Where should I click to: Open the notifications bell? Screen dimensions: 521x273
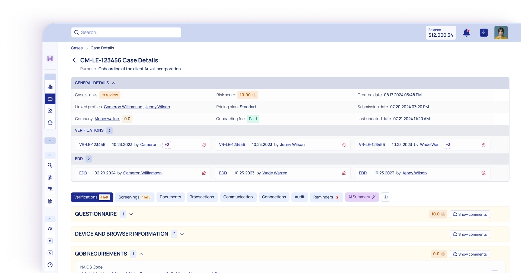(466, 33)
